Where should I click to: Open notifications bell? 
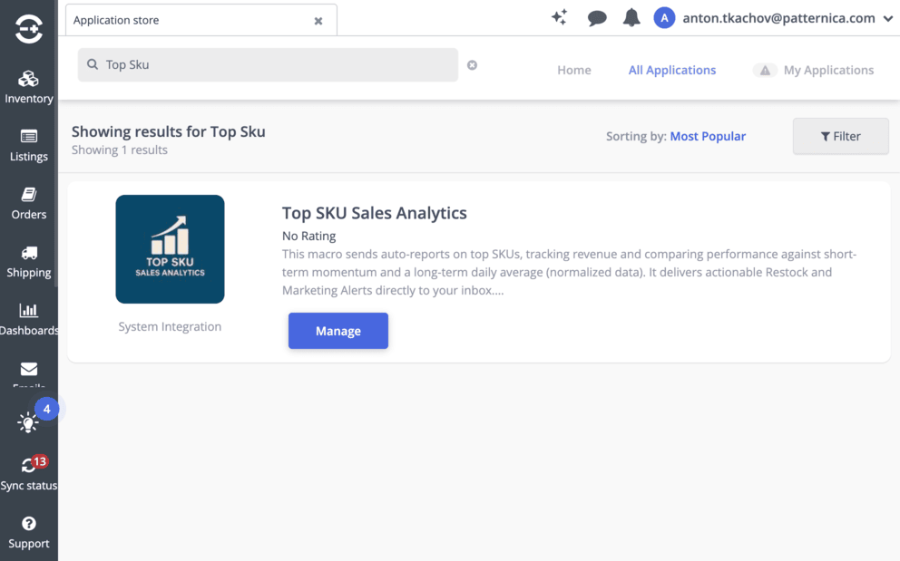click(631, 18)
